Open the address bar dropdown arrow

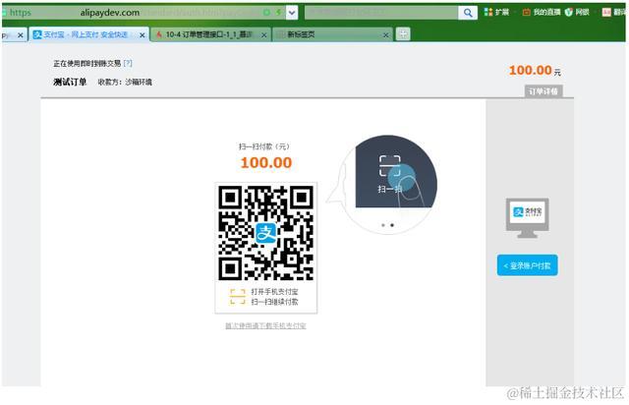292,13
